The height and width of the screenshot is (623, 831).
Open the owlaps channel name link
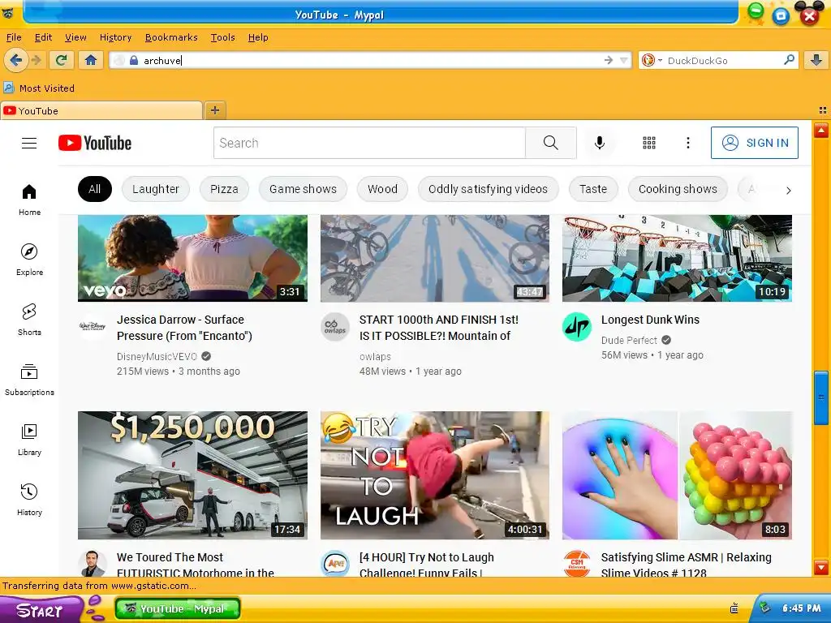[x=375, y=357]
